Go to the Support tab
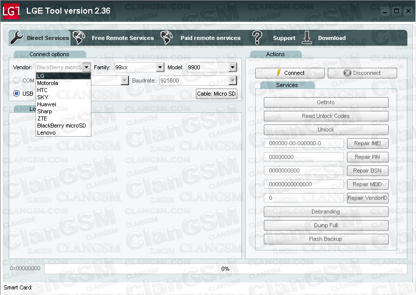This screenshot has width=416, height=295. click(274, 38)
